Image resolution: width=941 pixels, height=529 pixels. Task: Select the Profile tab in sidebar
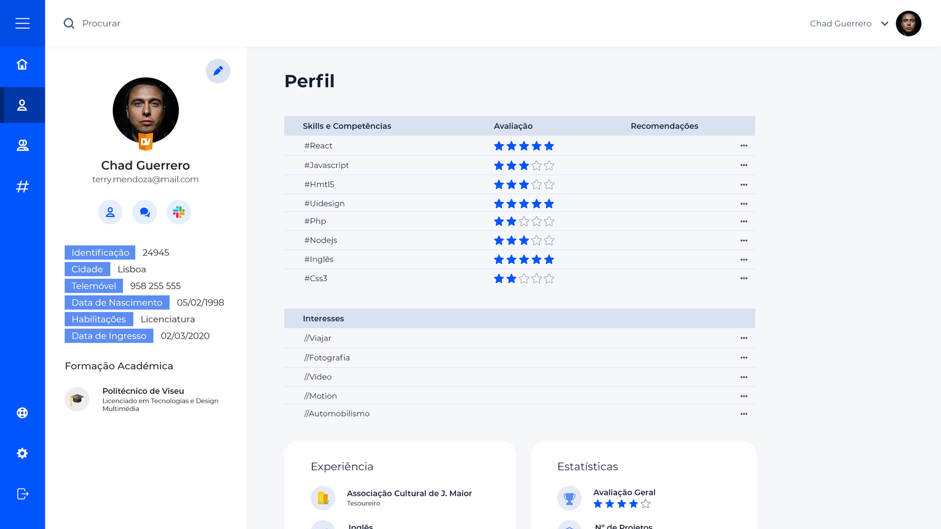[x=22, y=105]
